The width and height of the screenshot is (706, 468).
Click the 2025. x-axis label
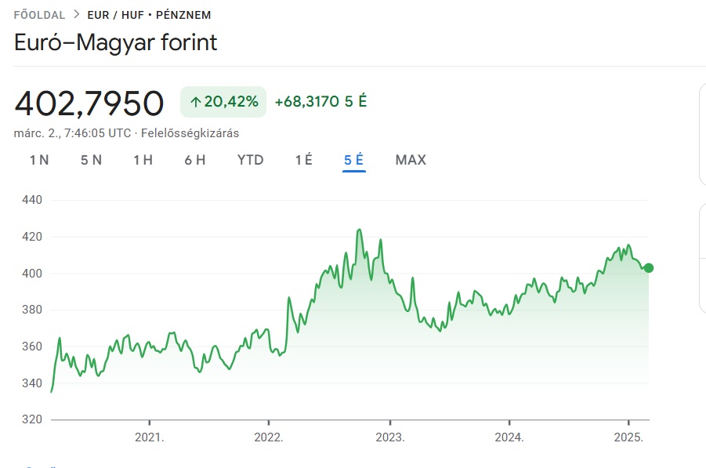click(x=628, y=437)
